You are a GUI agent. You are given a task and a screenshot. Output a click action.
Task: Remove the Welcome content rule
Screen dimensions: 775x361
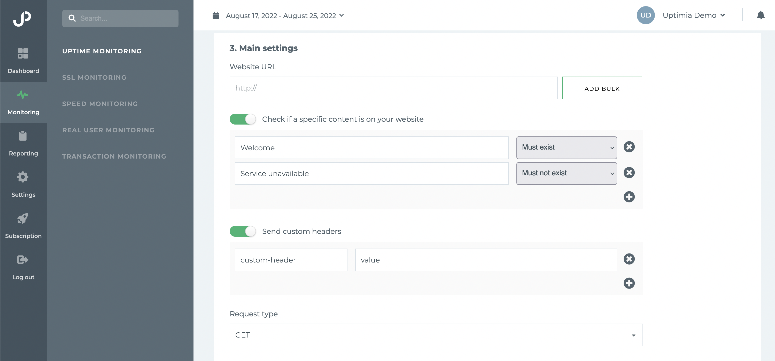pyautogui.click(x=629, y=147)
